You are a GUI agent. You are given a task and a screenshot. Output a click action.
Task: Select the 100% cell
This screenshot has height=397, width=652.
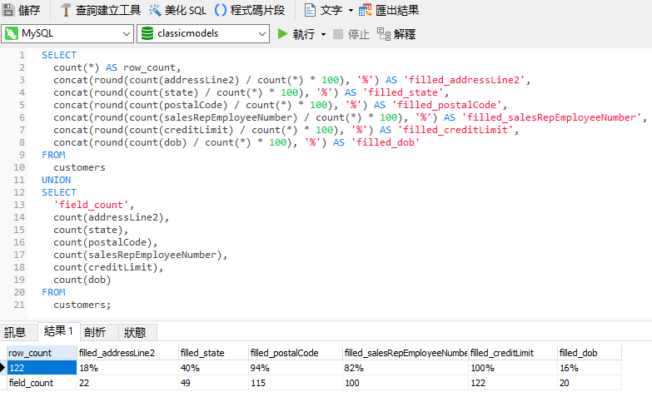click(x=513, y=368)
